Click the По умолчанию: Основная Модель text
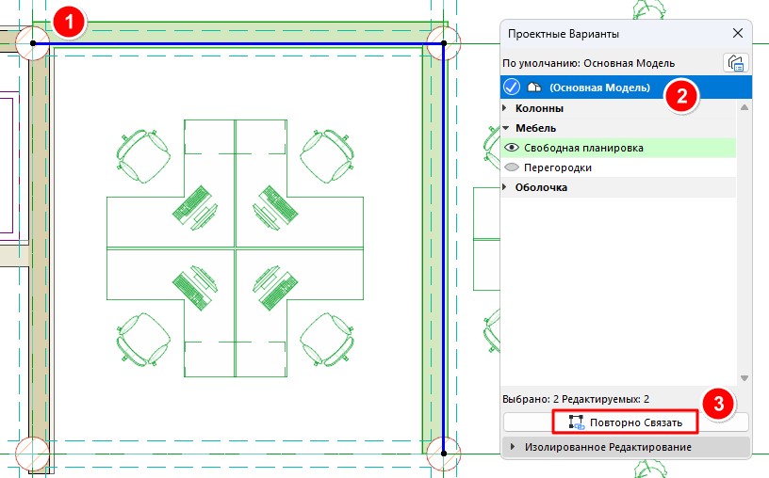Screen dimensions: 769x478 coord(588,63)
